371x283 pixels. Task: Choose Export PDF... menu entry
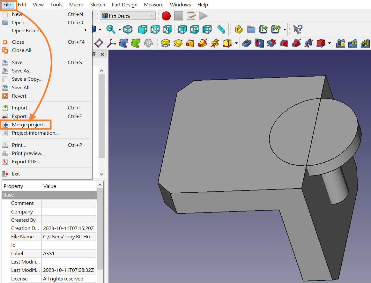46,162
